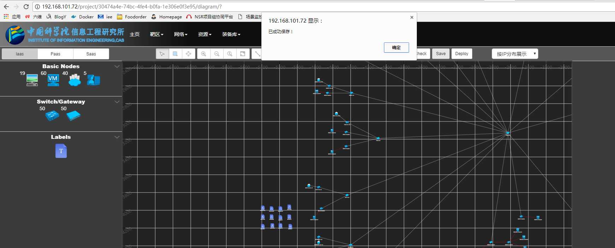Collapse the Labels panel

[117, 137]
